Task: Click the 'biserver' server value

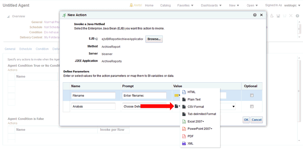Action: [x=107, y=54]
